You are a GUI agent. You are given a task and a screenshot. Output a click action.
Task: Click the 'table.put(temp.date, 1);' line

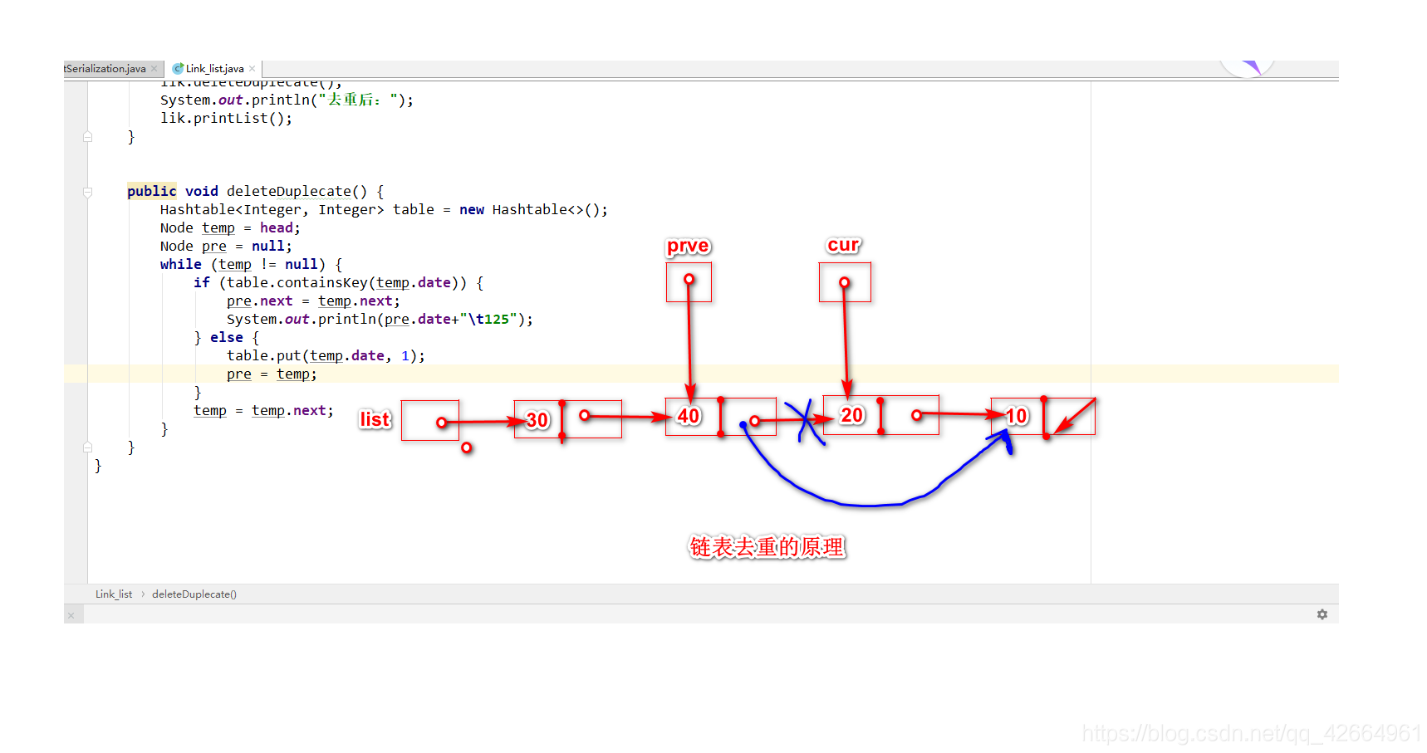coord(326,356)
